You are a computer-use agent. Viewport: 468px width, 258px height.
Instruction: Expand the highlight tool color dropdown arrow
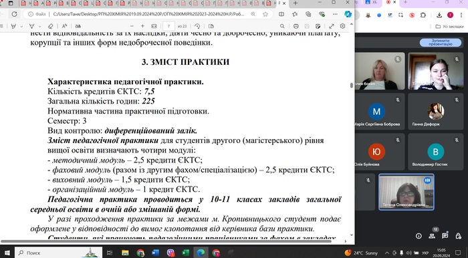pyautogui.click(x=21, y=26)
